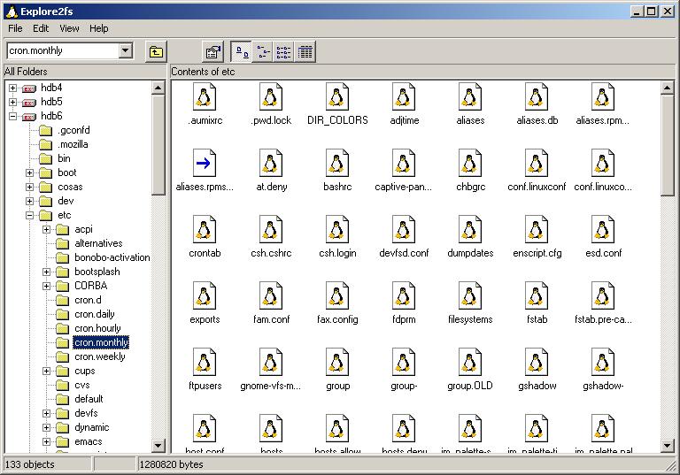Select the devfsd.conf file icon
This screenshot has width=680, height=475.
[404, 229]
